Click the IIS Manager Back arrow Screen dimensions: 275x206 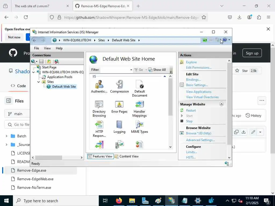pyautogui.click(x=34, y=40)
